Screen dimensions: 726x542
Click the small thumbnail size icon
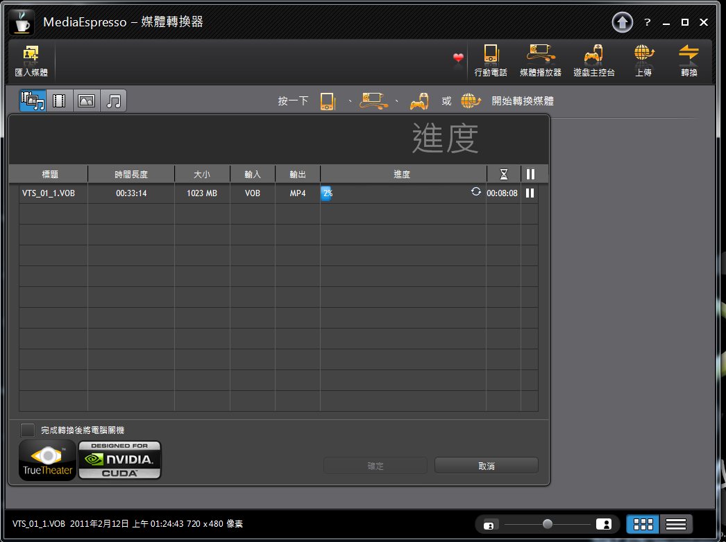click(489, 525)
